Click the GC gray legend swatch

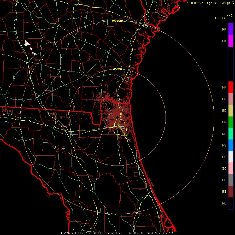(231, 180)
